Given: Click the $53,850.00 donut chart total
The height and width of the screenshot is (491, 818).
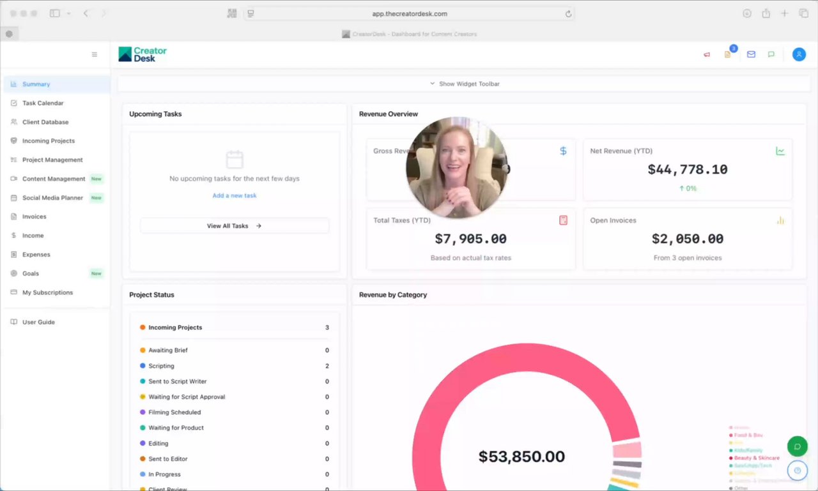Looking at the screenshot, I should click(521, 457).
